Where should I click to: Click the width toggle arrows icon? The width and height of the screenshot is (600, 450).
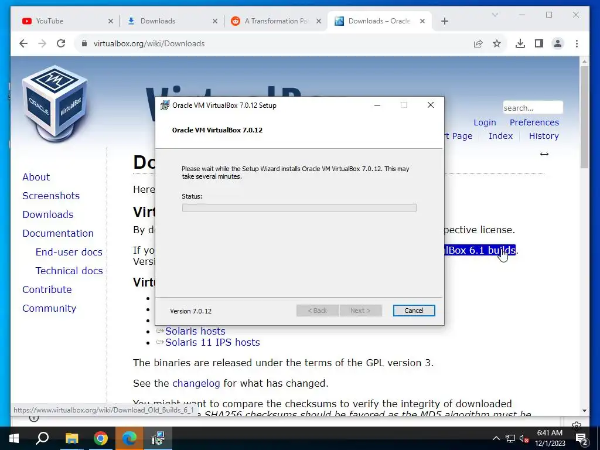tap(544, 154)
